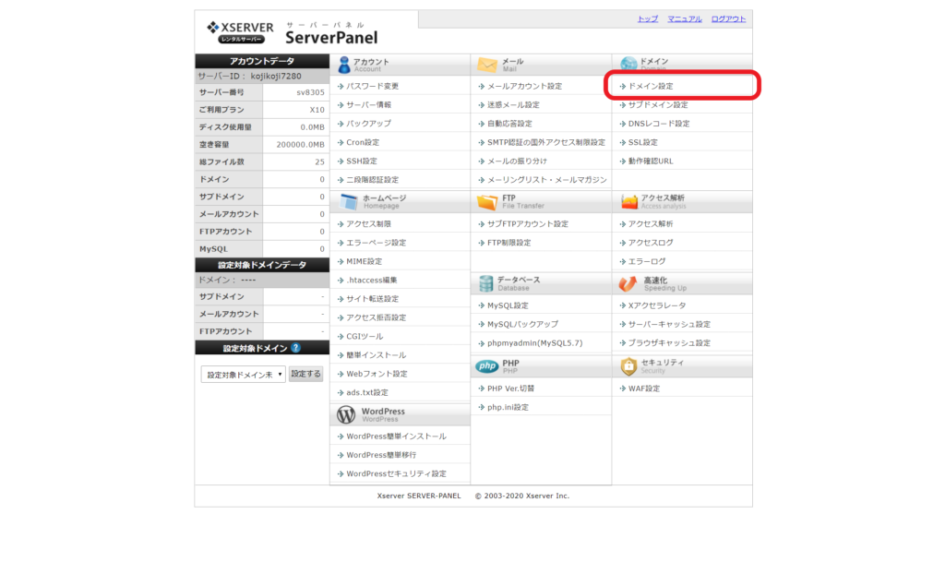
Task: Open サイト転送設定
Action: pyautogui.click(x=373, y=298)
